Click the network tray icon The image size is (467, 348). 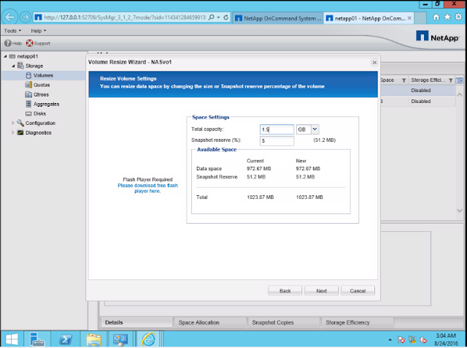(412, 339)
